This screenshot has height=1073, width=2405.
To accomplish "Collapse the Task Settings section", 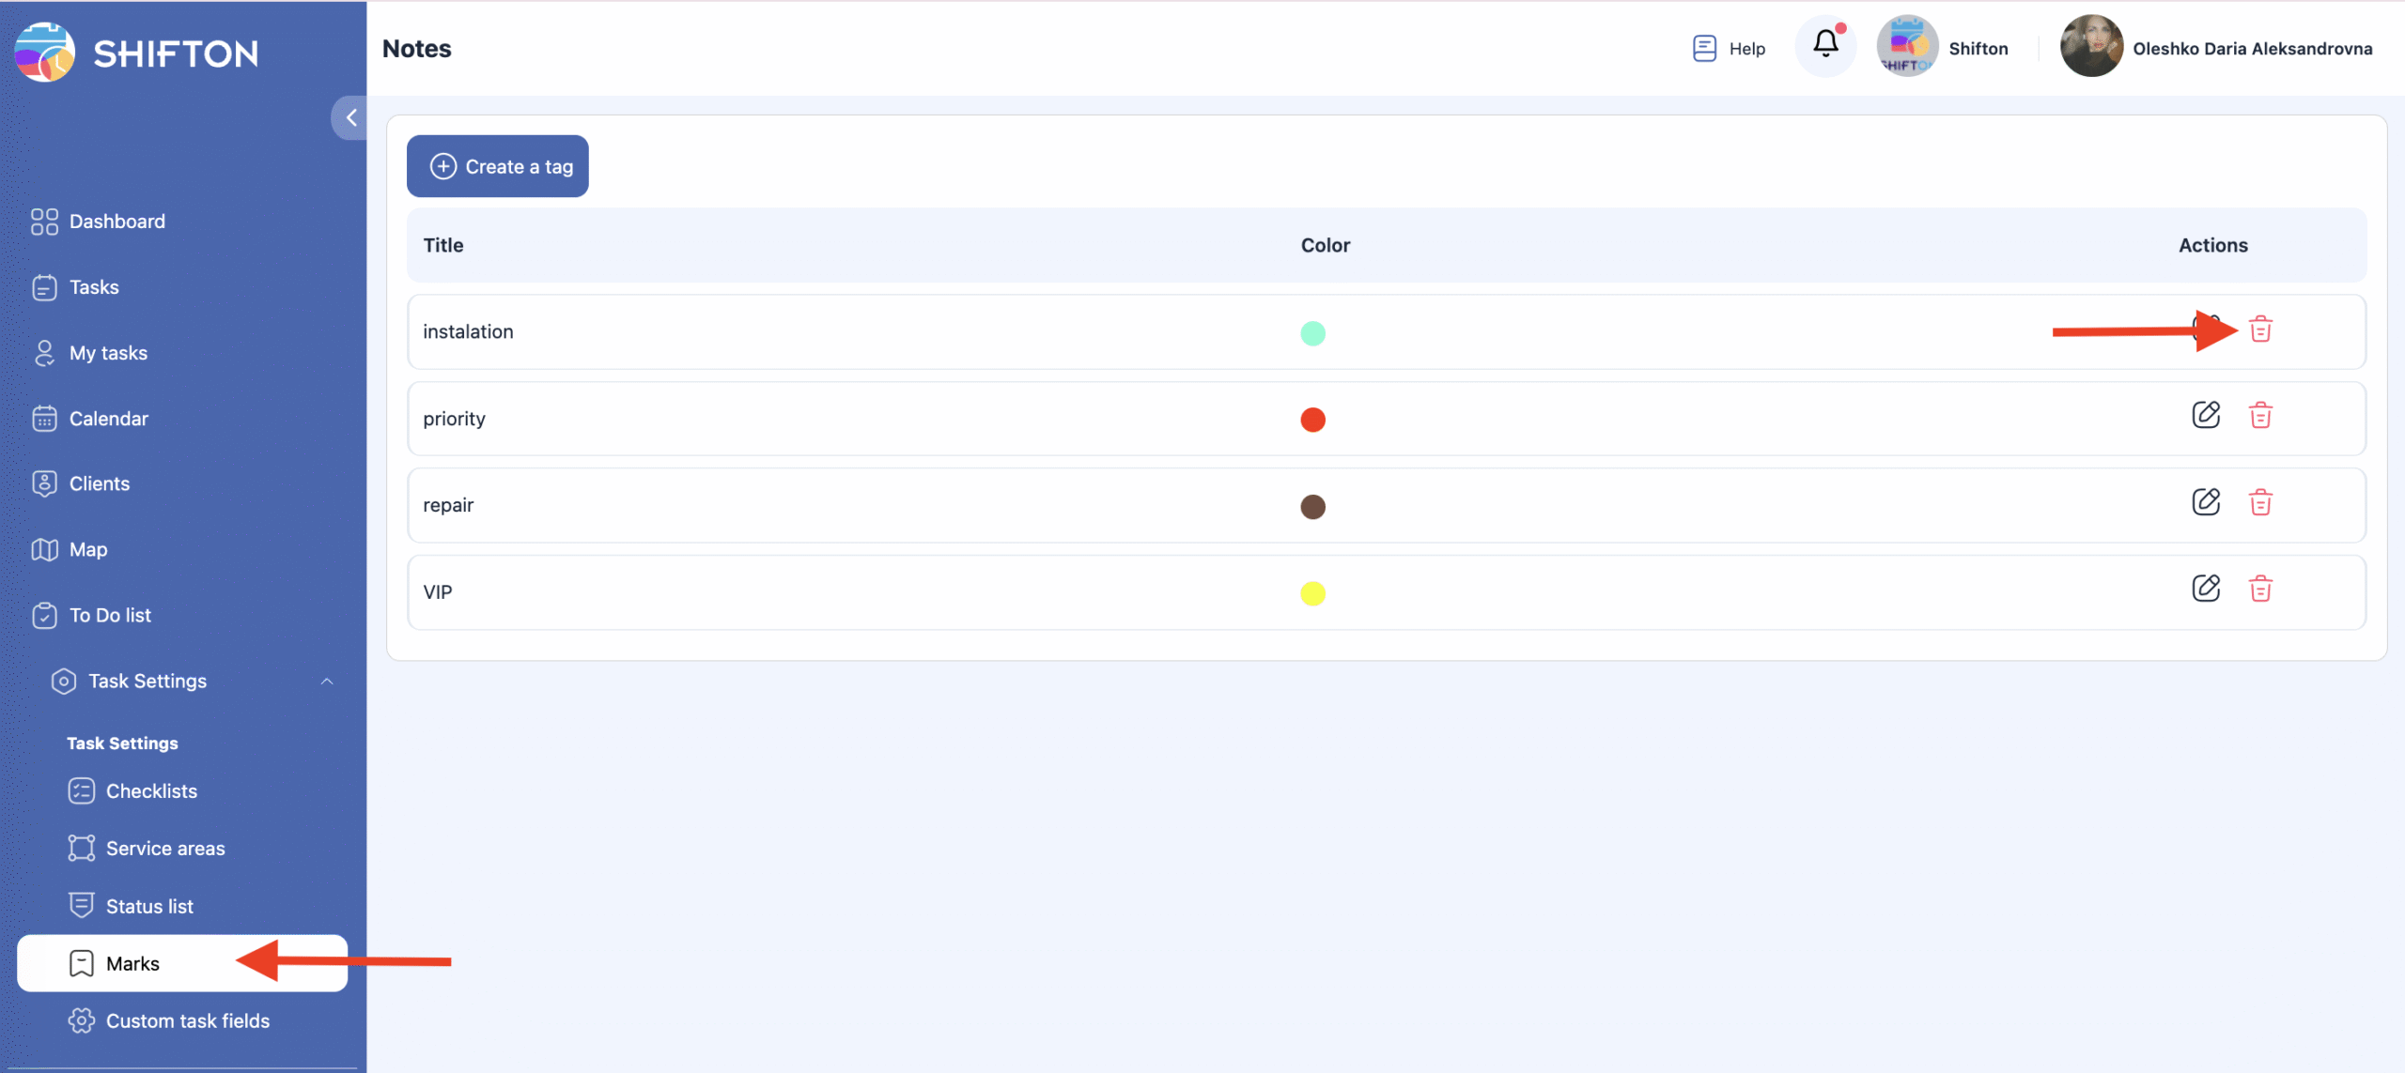I will (327, 682).
